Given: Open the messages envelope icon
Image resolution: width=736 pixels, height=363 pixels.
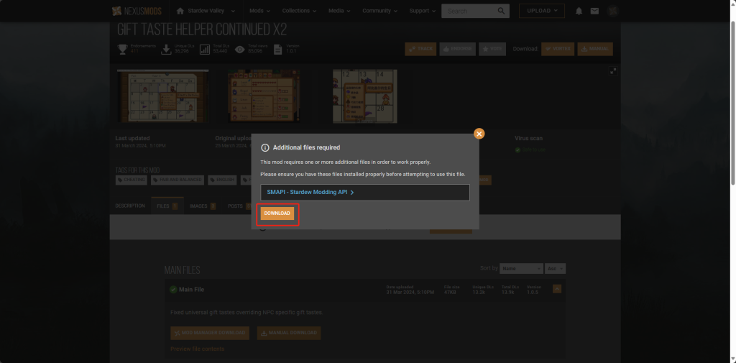Looking at the screenshot, I should point(594,11).
